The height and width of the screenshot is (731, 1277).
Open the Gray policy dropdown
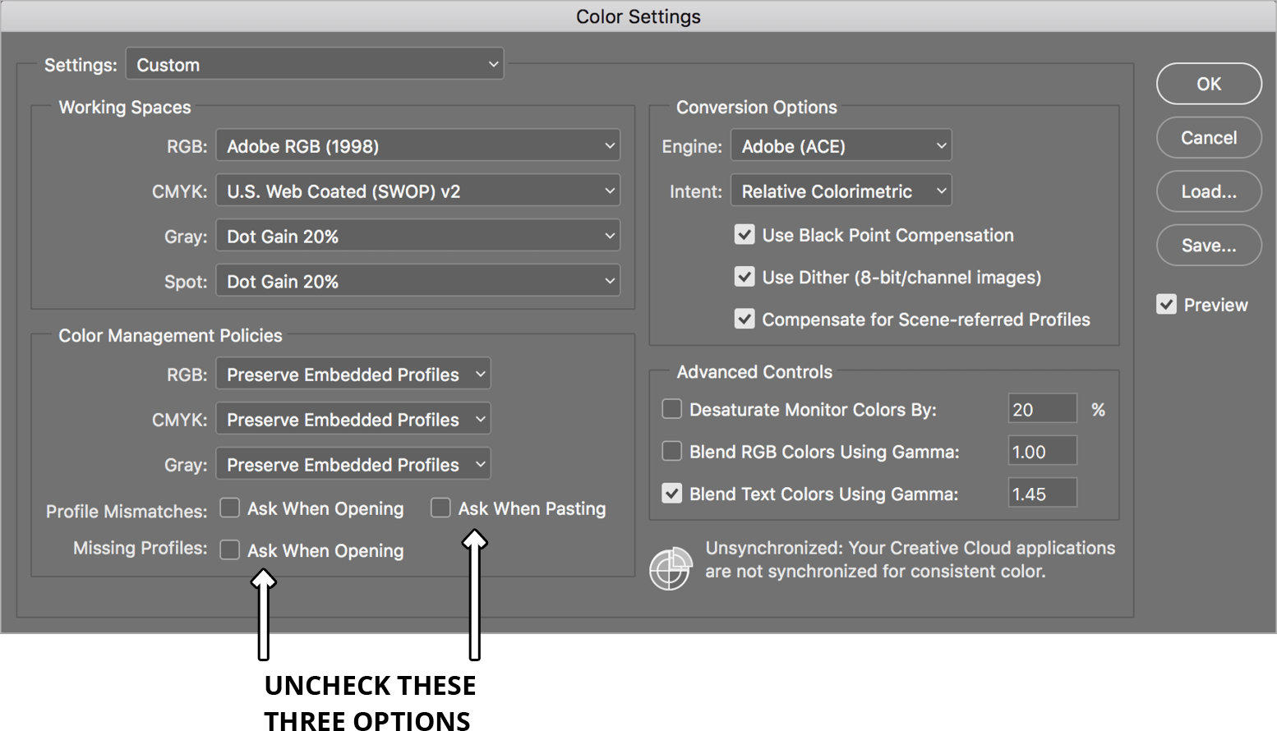(x=353, y=464)
